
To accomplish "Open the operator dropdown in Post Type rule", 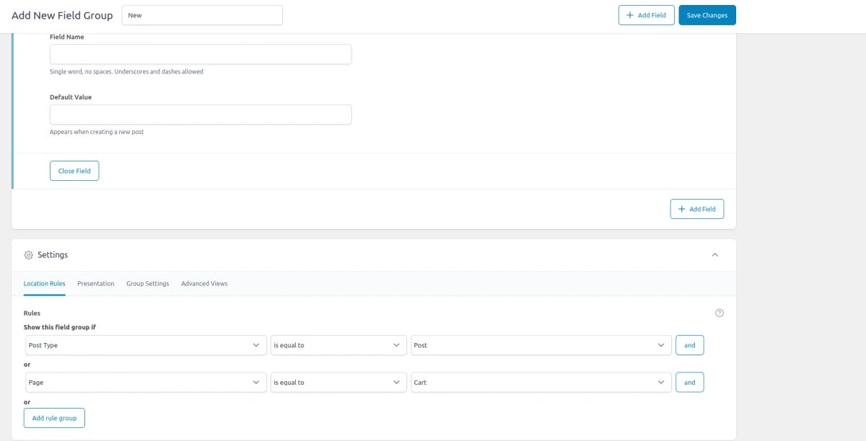I will point(338,345).
